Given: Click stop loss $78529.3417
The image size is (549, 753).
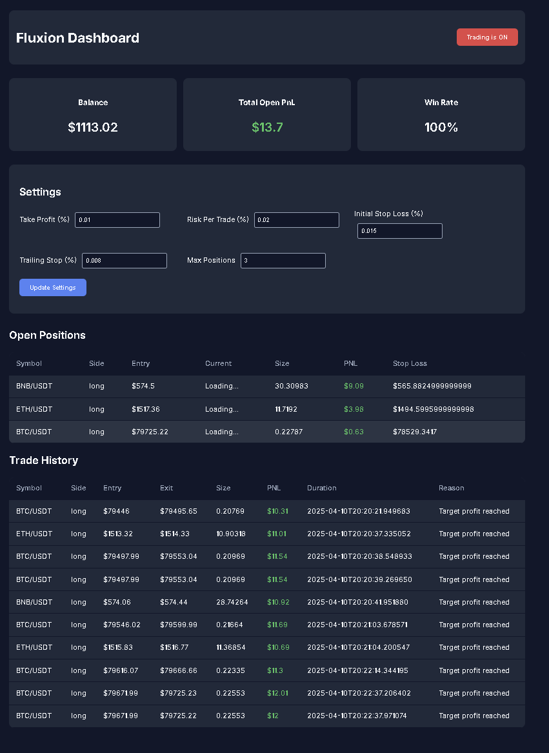Looking at the screenshot, I should 415,431.
